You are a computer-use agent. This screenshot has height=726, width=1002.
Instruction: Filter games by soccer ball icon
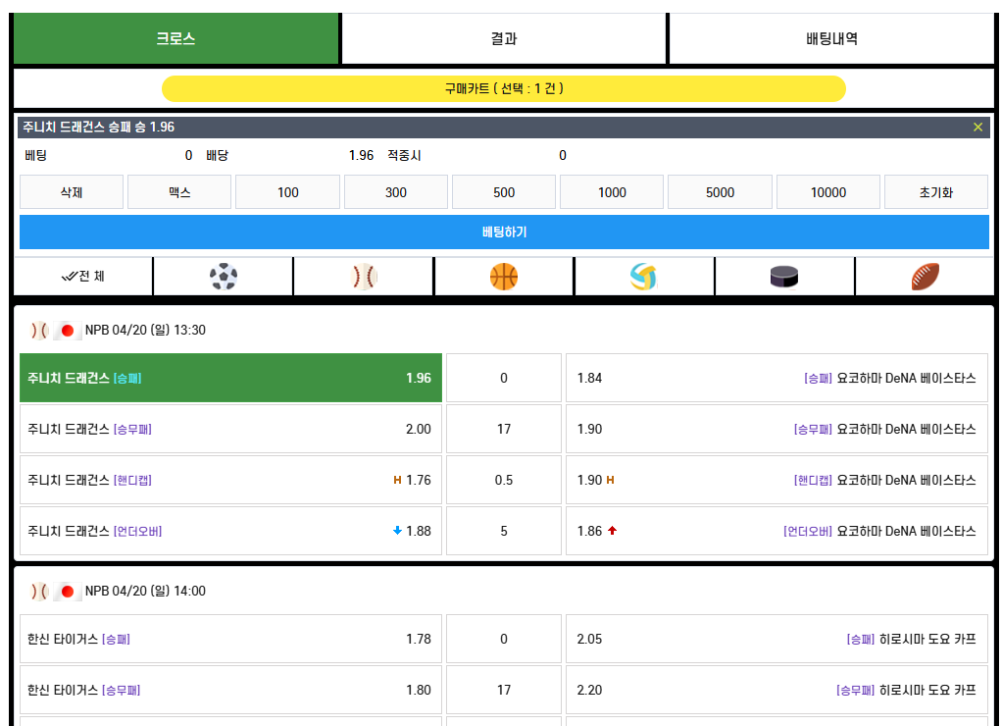click(223, 277)
